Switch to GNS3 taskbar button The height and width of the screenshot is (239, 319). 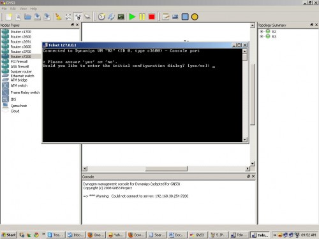(198, 235)
